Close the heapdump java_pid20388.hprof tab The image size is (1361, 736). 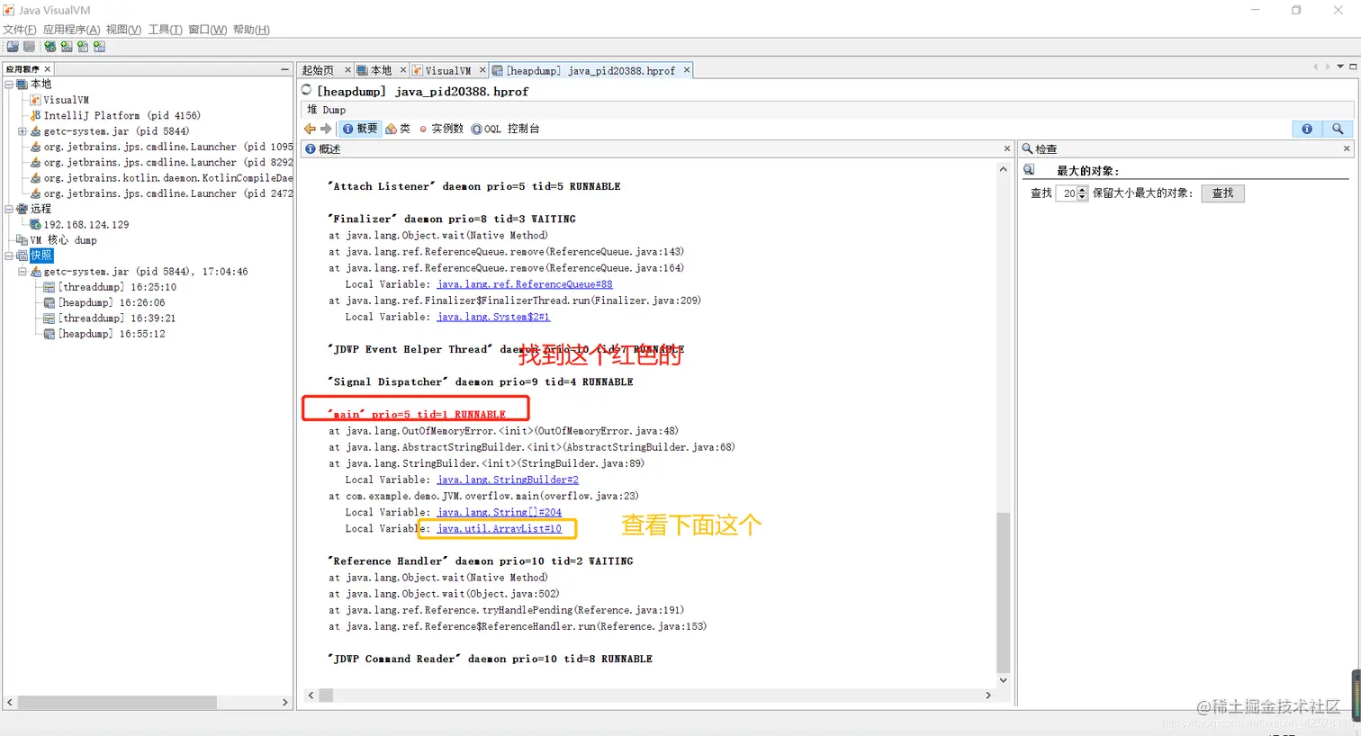pos(687,70)
